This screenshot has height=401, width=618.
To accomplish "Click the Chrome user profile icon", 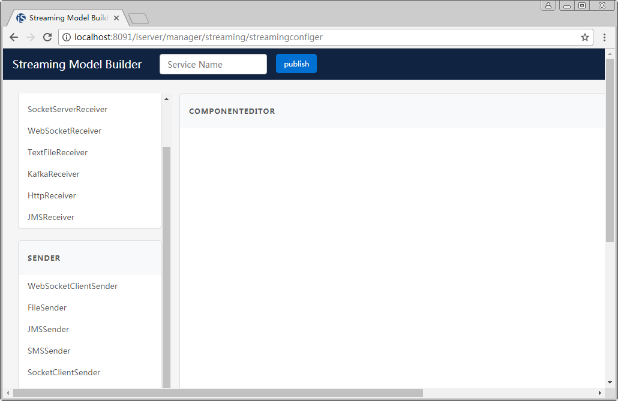I will coord(548,5).
